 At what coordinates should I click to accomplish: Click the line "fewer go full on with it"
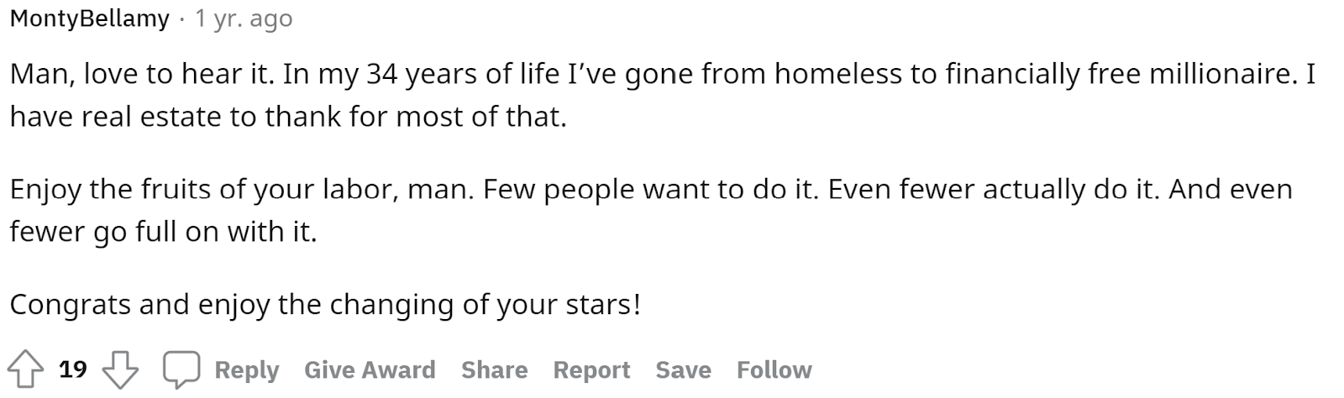click(164, 232)
